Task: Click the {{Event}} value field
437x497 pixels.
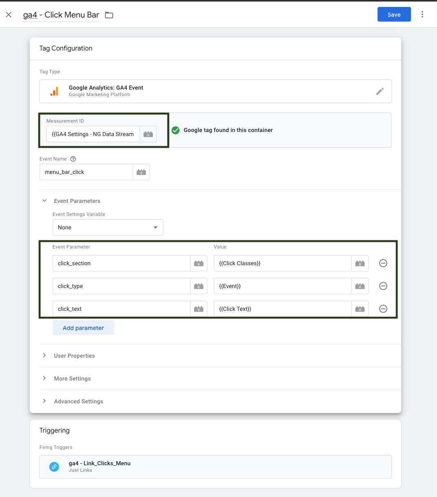Action: pos(283,286)
